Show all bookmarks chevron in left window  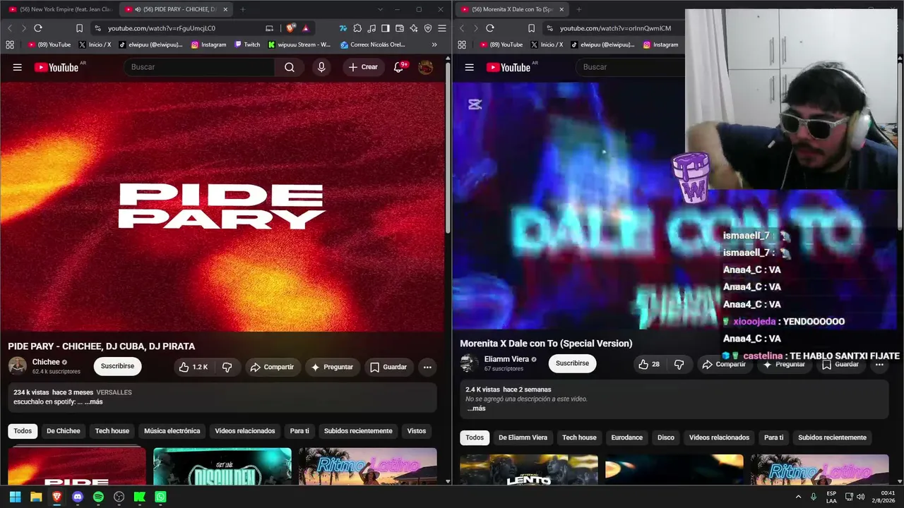[x=434, y=44]
